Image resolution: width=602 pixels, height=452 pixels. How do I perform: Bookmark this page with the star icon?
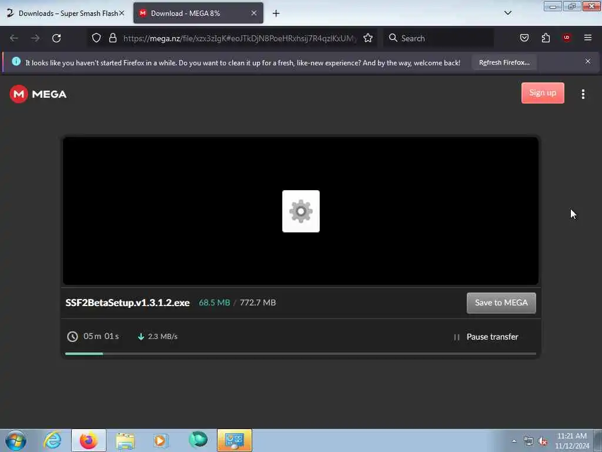(368, 38)
